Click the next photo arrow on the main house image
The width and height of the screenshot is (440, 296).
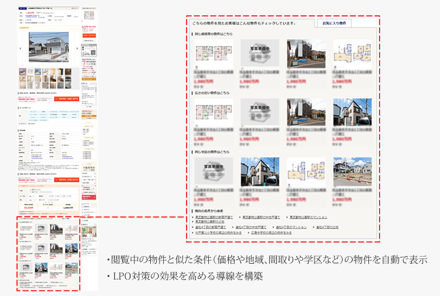[78, 49]
